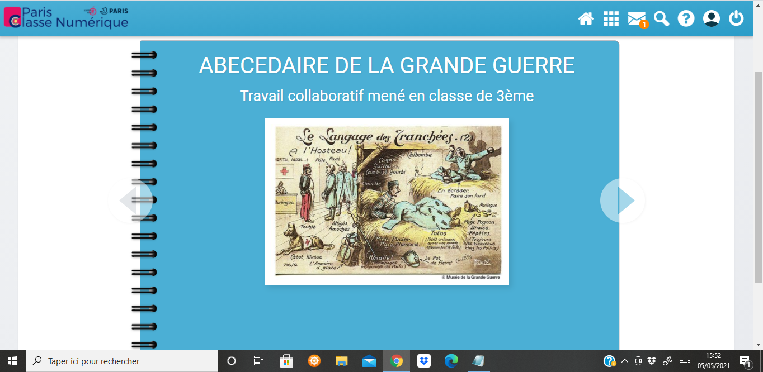The image size is (763, 372).
Task: Open the Windows notification center
Action: [746, 361]
